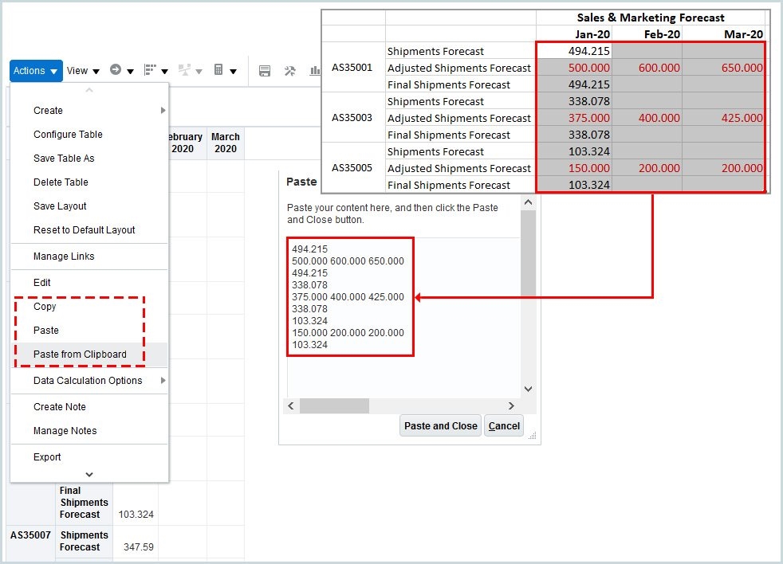Click the calculator icon in toolbar
Viewport: 783px width, 564px height.
218,70
